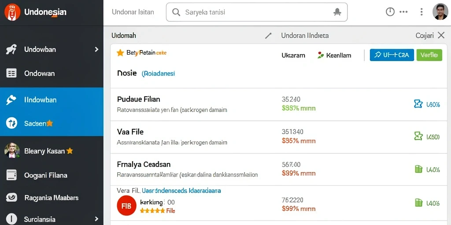
Task: Select IIndowban in the sidebar
Action: tap(52, 100)
